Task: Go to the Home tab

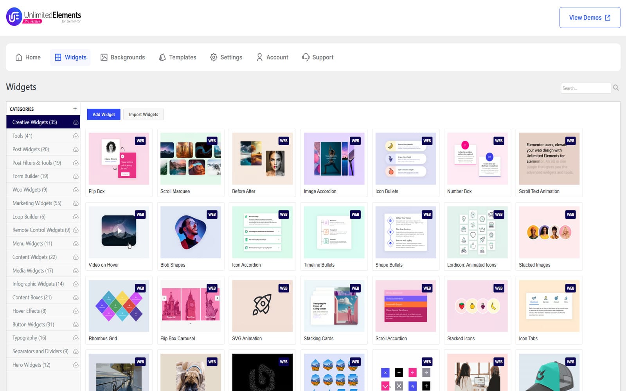Action: click(x=28, y=57)
